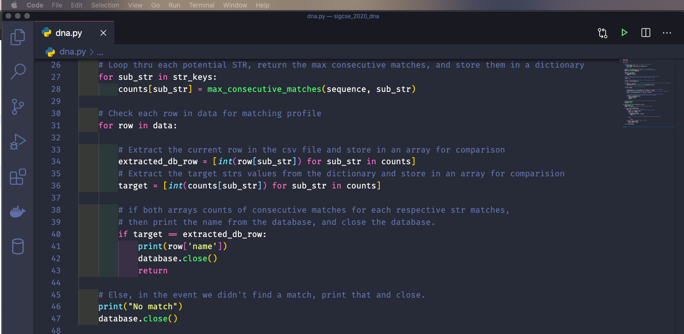Click comment starting 'Else, in the event'

point(262,295)
